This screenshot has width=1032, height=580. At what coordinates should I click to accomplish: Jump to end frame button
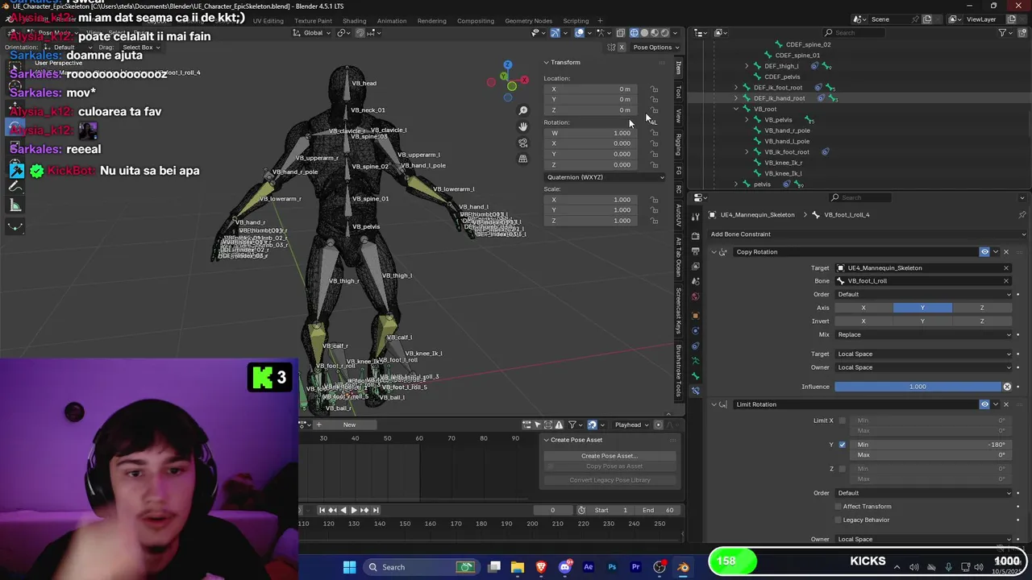tap(374, 510)
